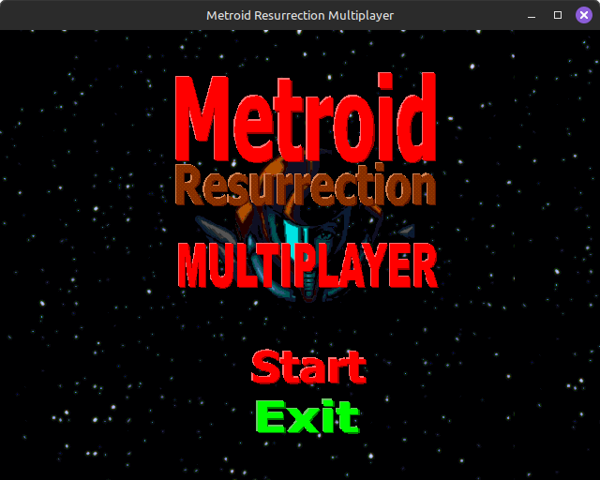Viewport: 600px width, 480px height.
Task: Start the game with the Start option
Action: 308,367
